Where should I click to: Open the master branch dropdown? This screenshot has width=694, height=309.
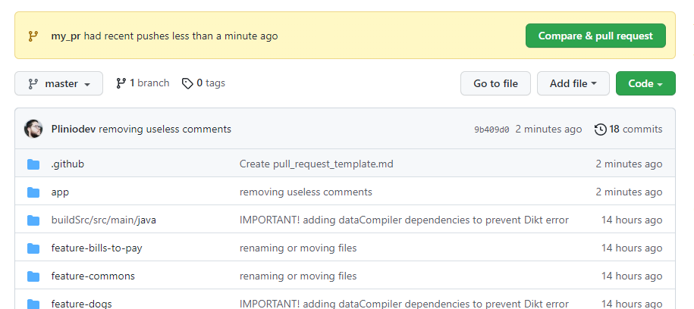click(x=59, y=83)
